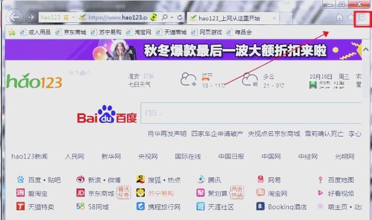Click the 好看视频 play icon
This screenshot has width=372, height=220.
coord(320,193)
